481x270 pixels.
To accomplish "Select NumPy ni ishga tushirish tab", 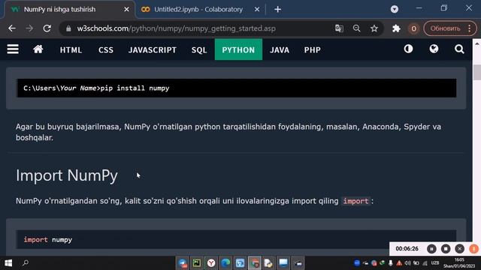I will pyautogui.click(x=60, y=10).
